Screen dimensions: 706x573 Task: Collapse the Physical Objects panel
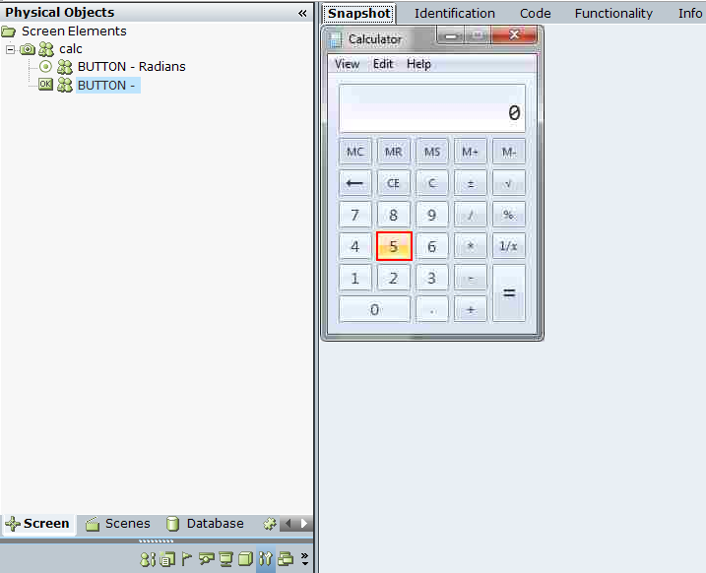302,13
